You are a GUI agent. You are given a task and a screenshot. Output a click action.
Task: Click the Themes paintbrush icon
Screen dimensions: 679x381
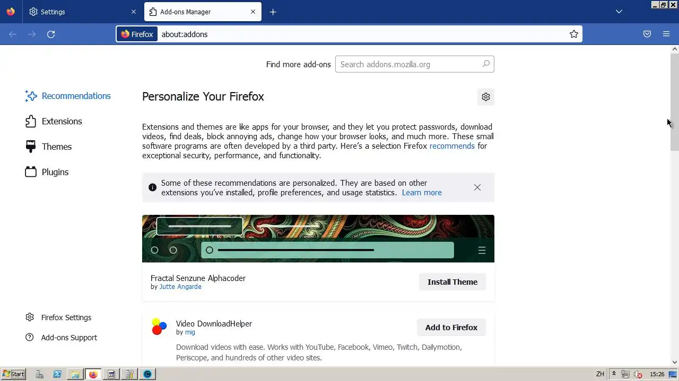click(x=31, y=147)
